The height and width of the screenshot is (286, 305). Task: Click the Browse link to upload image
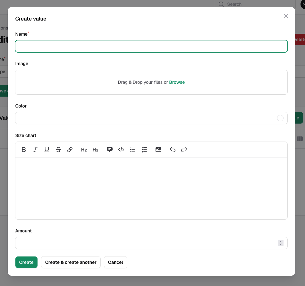(177, 82)
